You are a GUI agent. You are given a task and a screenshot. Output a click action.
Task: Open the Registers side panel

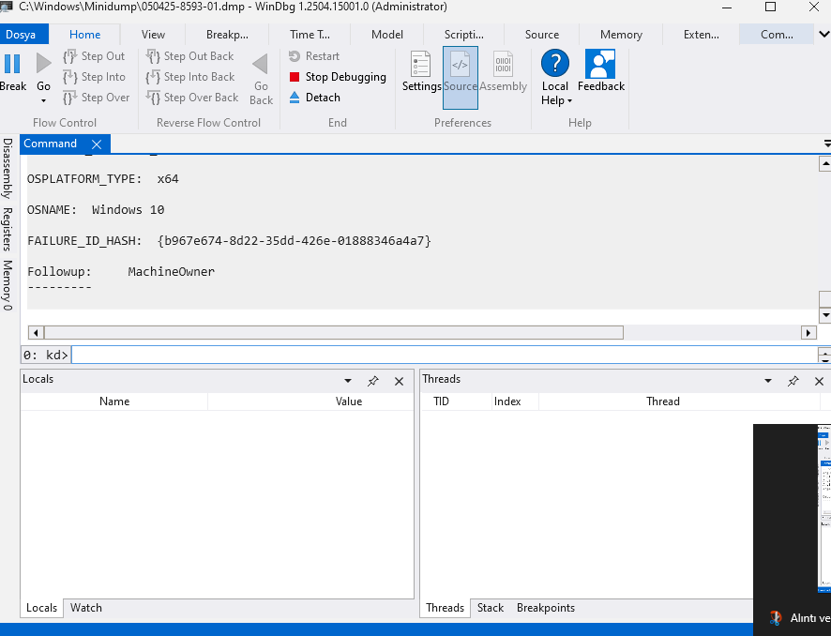[8, 229]
